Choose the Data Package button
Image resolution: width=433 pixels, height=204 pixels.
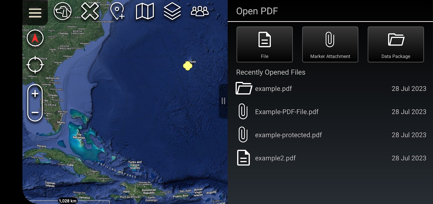click(x=396, y=44)
